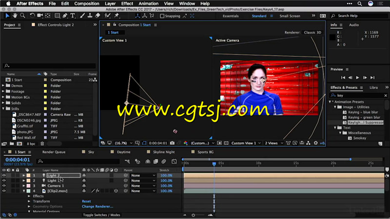The image size is (390, 219).
Task: Click the timeline zoom slider handle
Action: [x=193, y=215]
